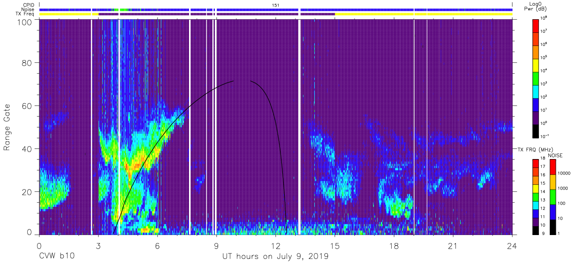576x266 pixels.
Task: Click the Noise row label at top left
Action: (27, 9)
